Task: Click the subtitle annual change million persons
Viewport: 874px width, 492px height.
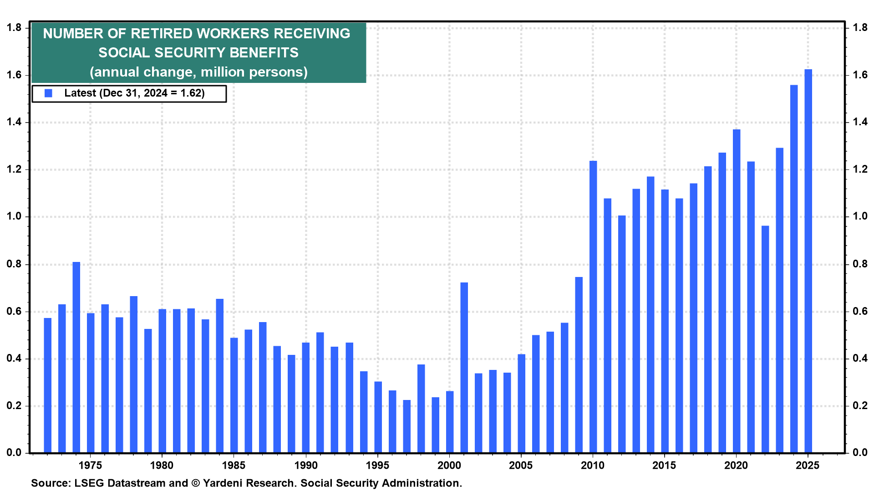Action: pos(198,72)
